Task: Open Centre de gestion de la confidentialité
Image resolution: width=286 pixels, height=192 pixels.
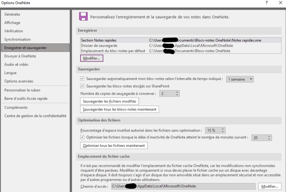Action: (x=35, y=116)
